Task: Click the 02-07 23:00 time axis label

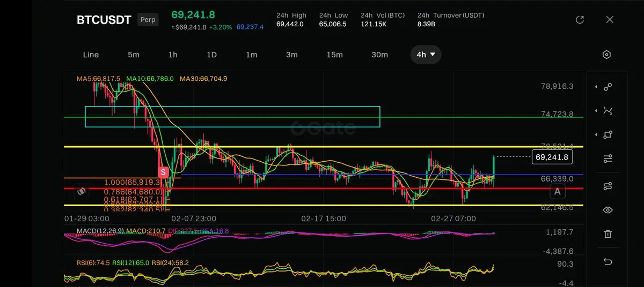Action: [x=194, y=218]
